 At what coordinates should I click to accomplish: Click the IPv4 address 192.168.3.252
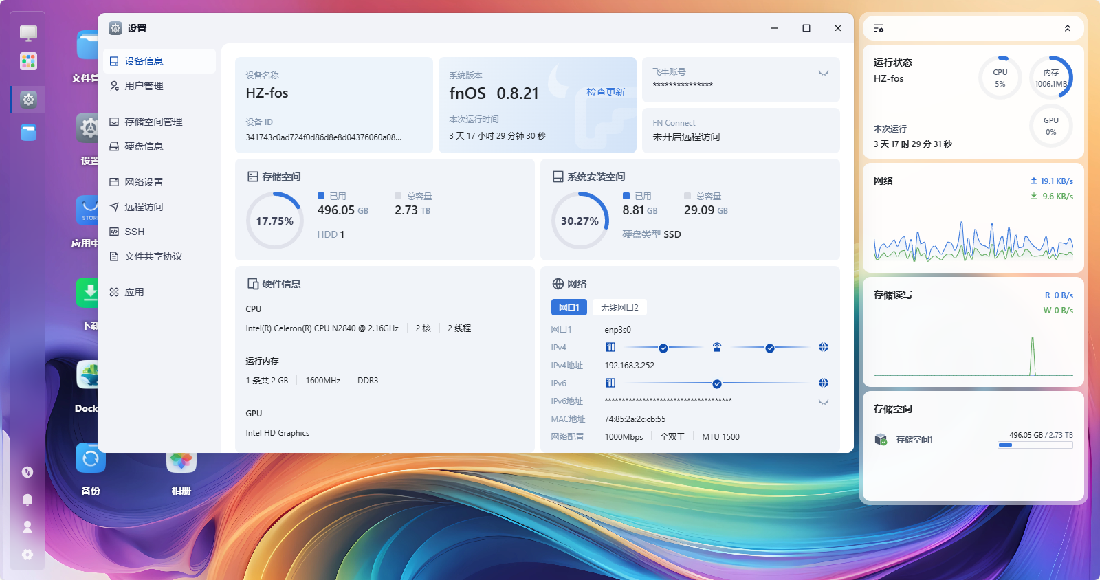630,366
